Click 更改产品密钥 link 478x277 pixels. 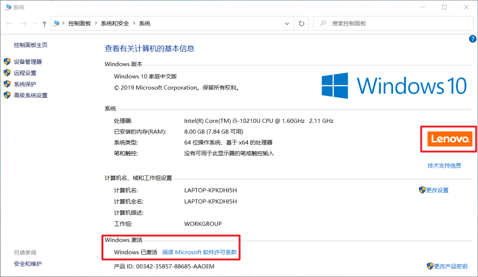tap(451, 266)
